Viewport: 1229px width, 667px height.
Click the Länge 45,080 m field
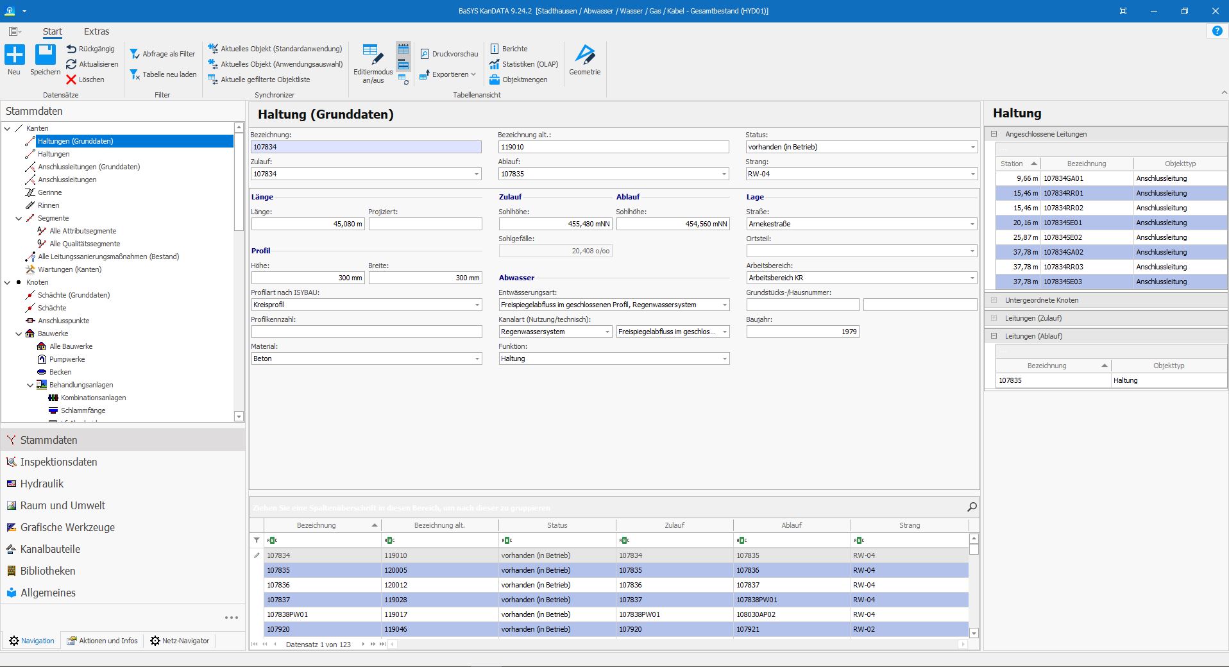[308, 224]
